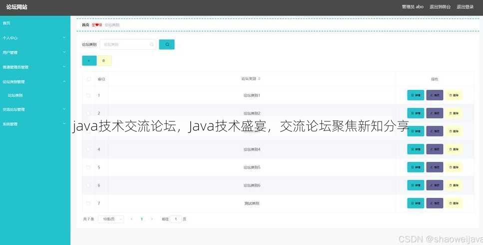483x245 pixels.
Task: Click 管理员 abo in top bar
Action: tap(413, 6)
